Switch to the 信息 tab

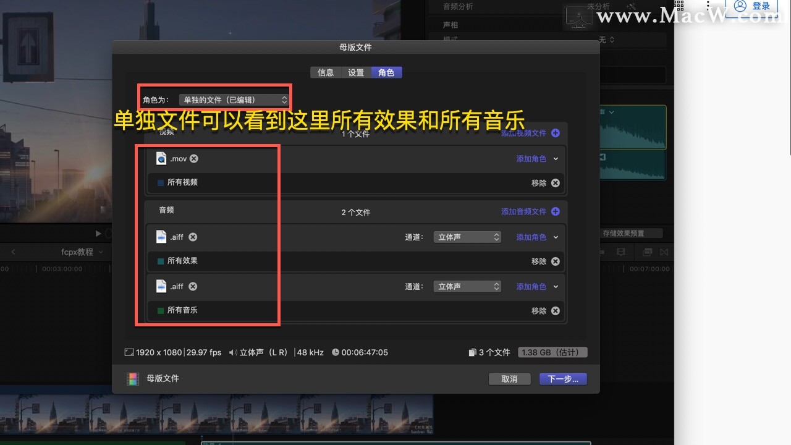[326, 72]
